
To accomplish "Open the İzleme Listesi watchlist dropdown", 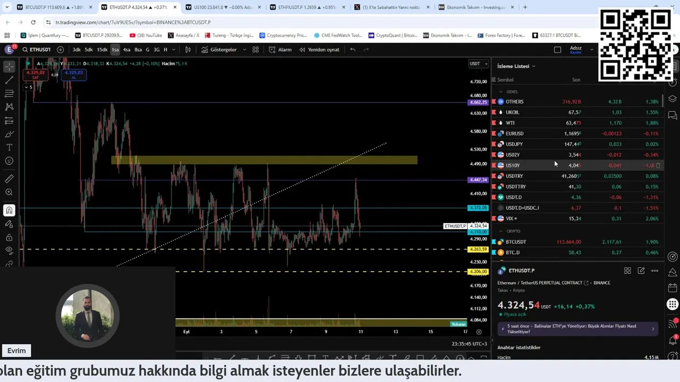I will click(516, 66).
